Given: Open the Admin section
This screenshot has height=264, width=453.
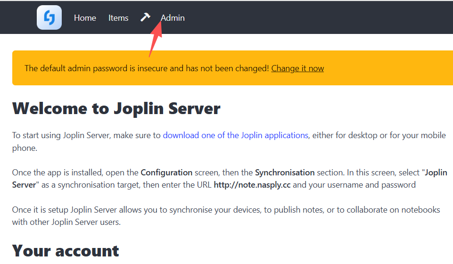Looking at the screenshot, I should pos(173,18).
